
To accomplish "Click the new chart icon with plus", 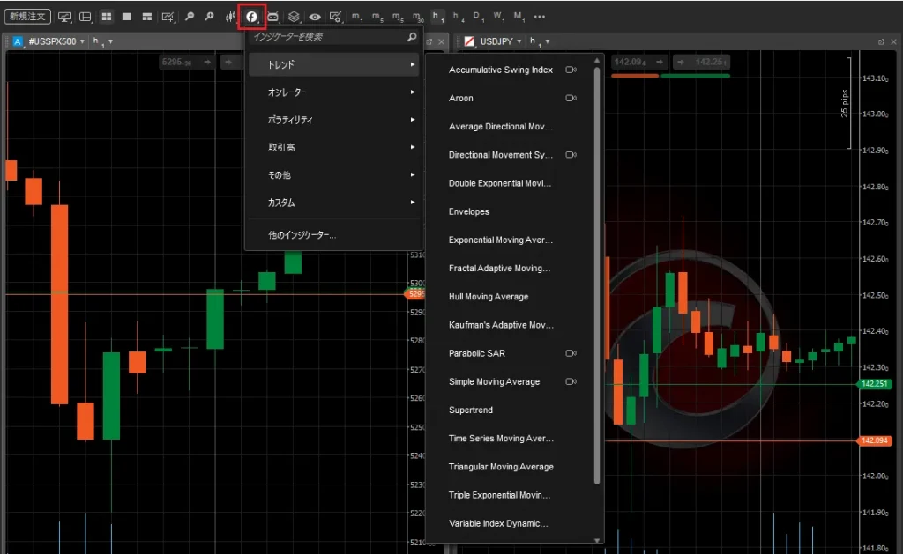I will (168, 17).
